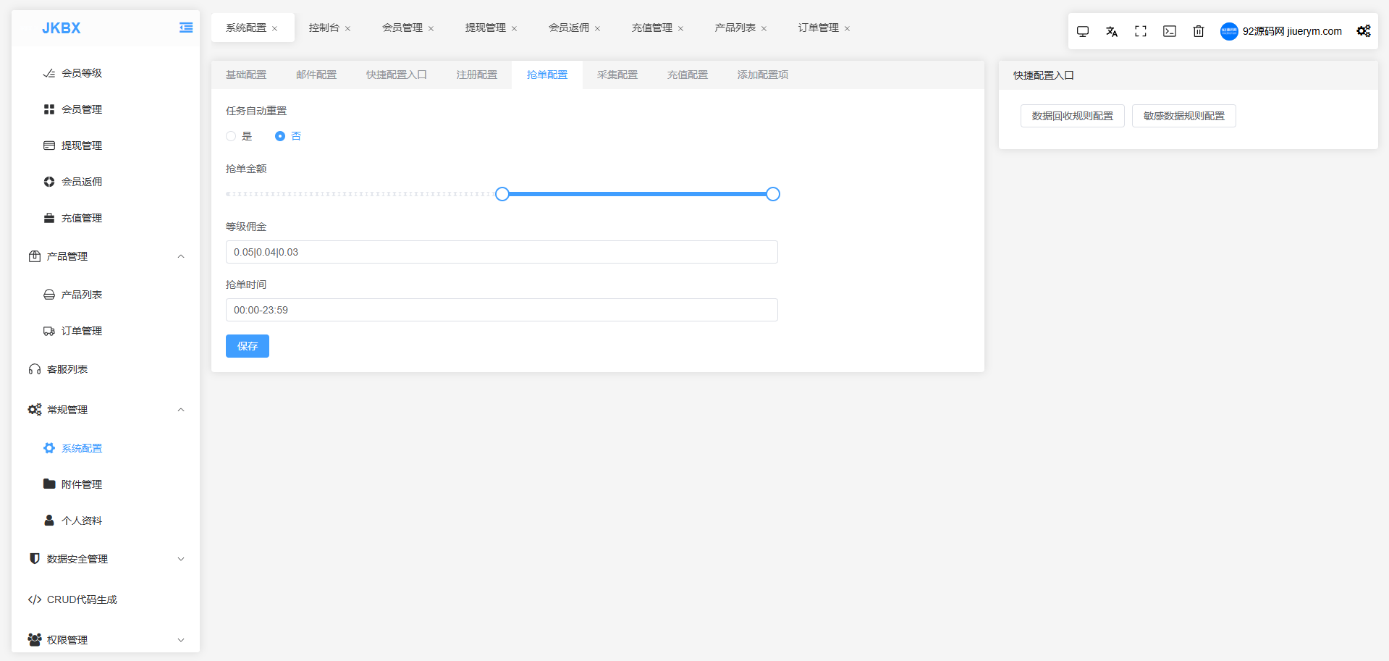Image resolution: width=1389 pixels, height=661 pixels.
Task: Switch to the 基础配置 tab
Action: pos(246,75)
